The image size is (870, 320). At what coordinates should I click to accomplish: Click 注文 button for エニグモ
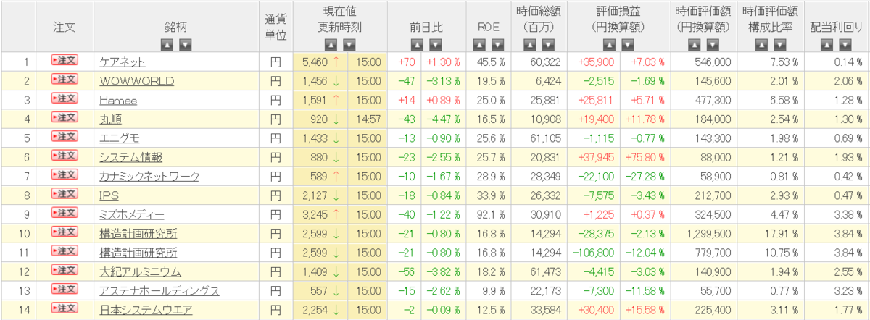[x=65, y=137]
